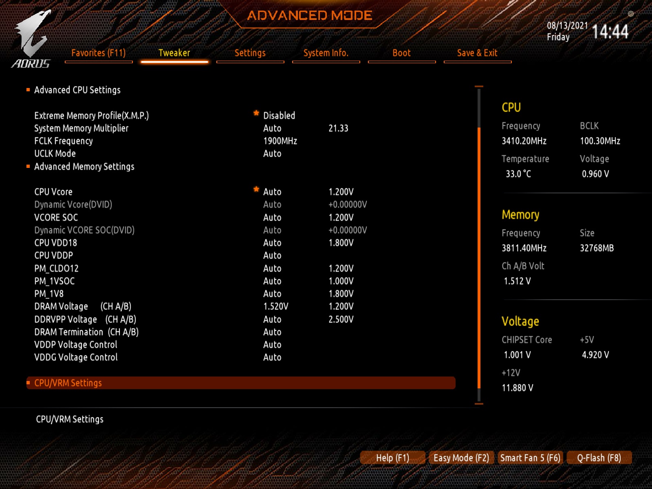Open the Save & Exit tab
This screenshot has width=652, height=489.
tap(478, 53)
